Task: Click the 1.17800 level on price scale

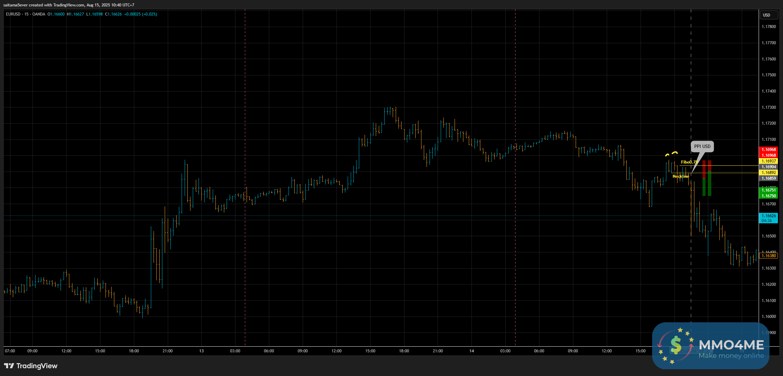Action: [768, 27]
